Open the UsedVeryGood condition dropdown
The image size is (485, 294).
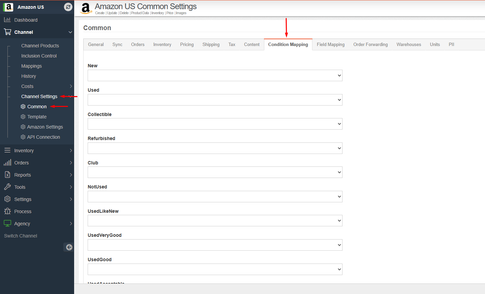(x=215, y=245)
